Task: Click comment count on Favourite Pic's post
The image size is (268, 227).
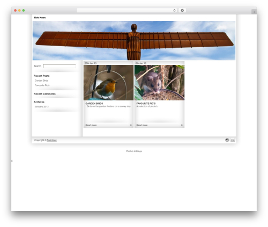Action: (182, 125)
